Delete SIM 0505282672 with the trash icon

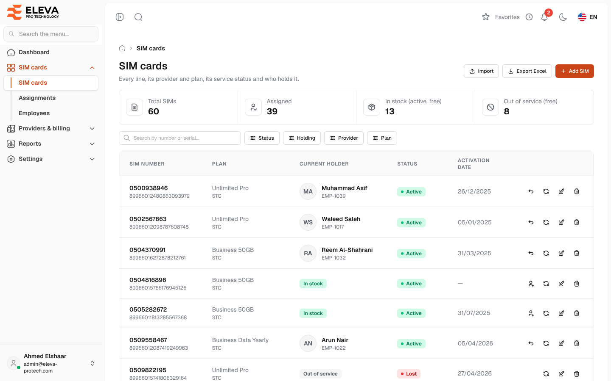[577, 313]
